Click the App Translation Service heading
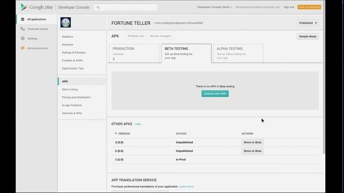The height and width of the screenshot is (193, 344). (x=134, y=180)
